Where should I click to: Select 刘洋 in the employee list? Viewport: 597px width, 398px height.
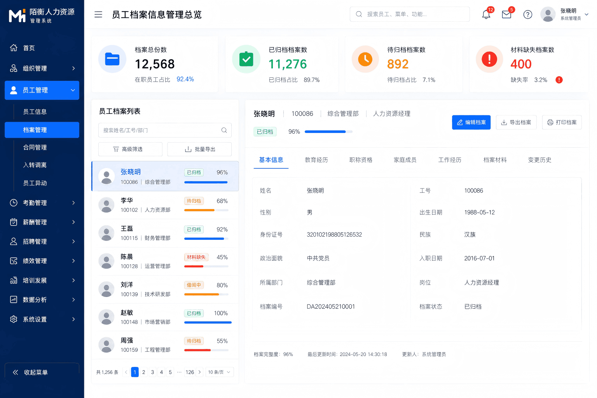click(165, 289)
